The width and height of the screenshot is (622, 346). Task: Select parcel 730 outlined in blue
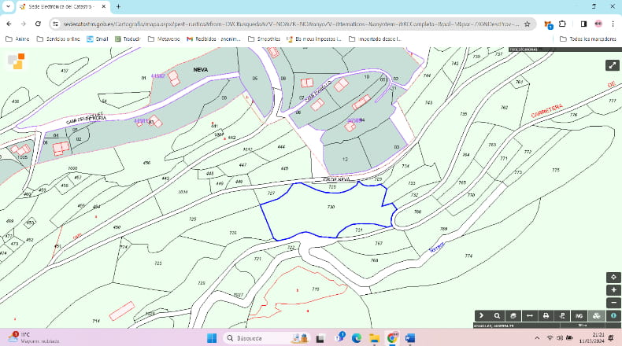[x=331, y=207]
